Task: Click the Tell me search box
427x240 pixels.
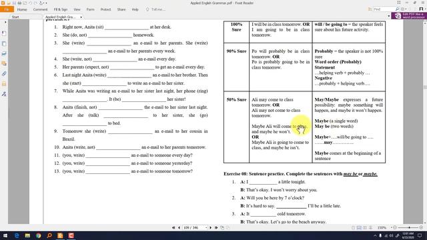Action: pyautogui.click(x=155, y=9)
